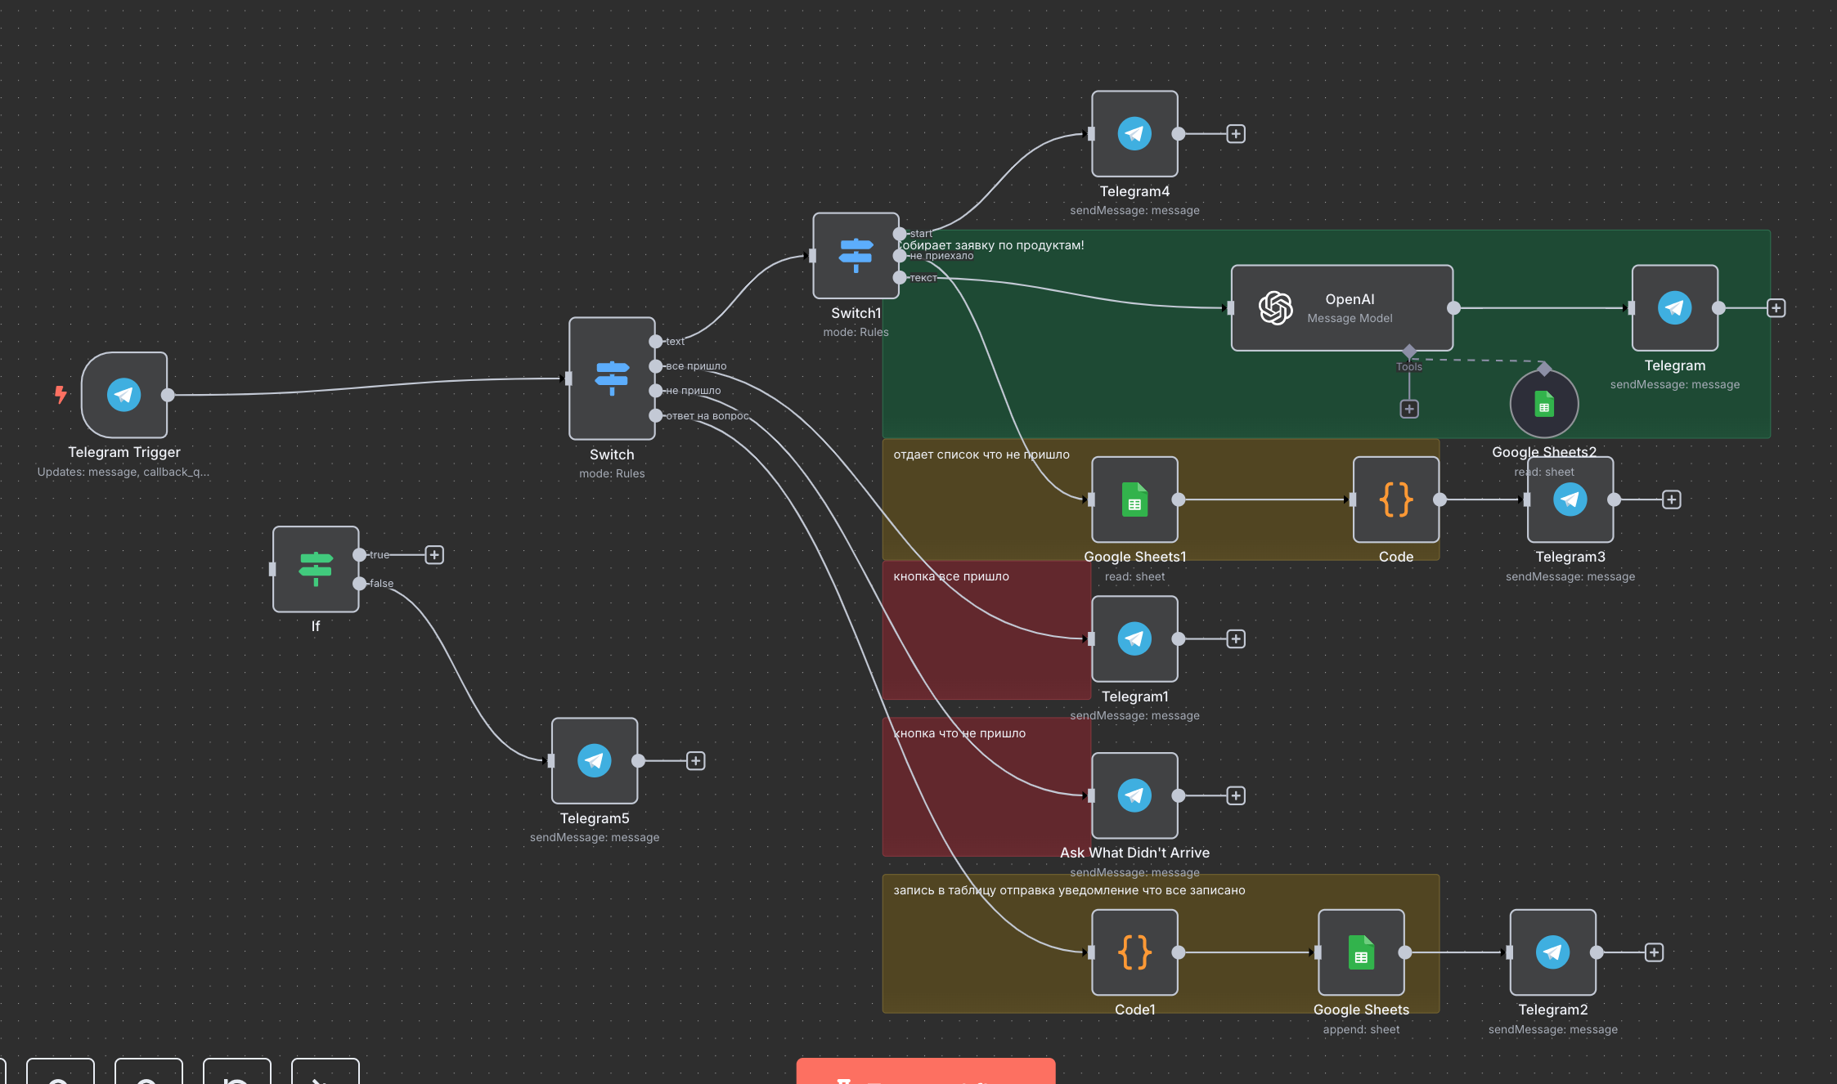Select the Google Sheets2 tool node
This screenshot has width=1837, height=1084.
(x=1543, y=405)
